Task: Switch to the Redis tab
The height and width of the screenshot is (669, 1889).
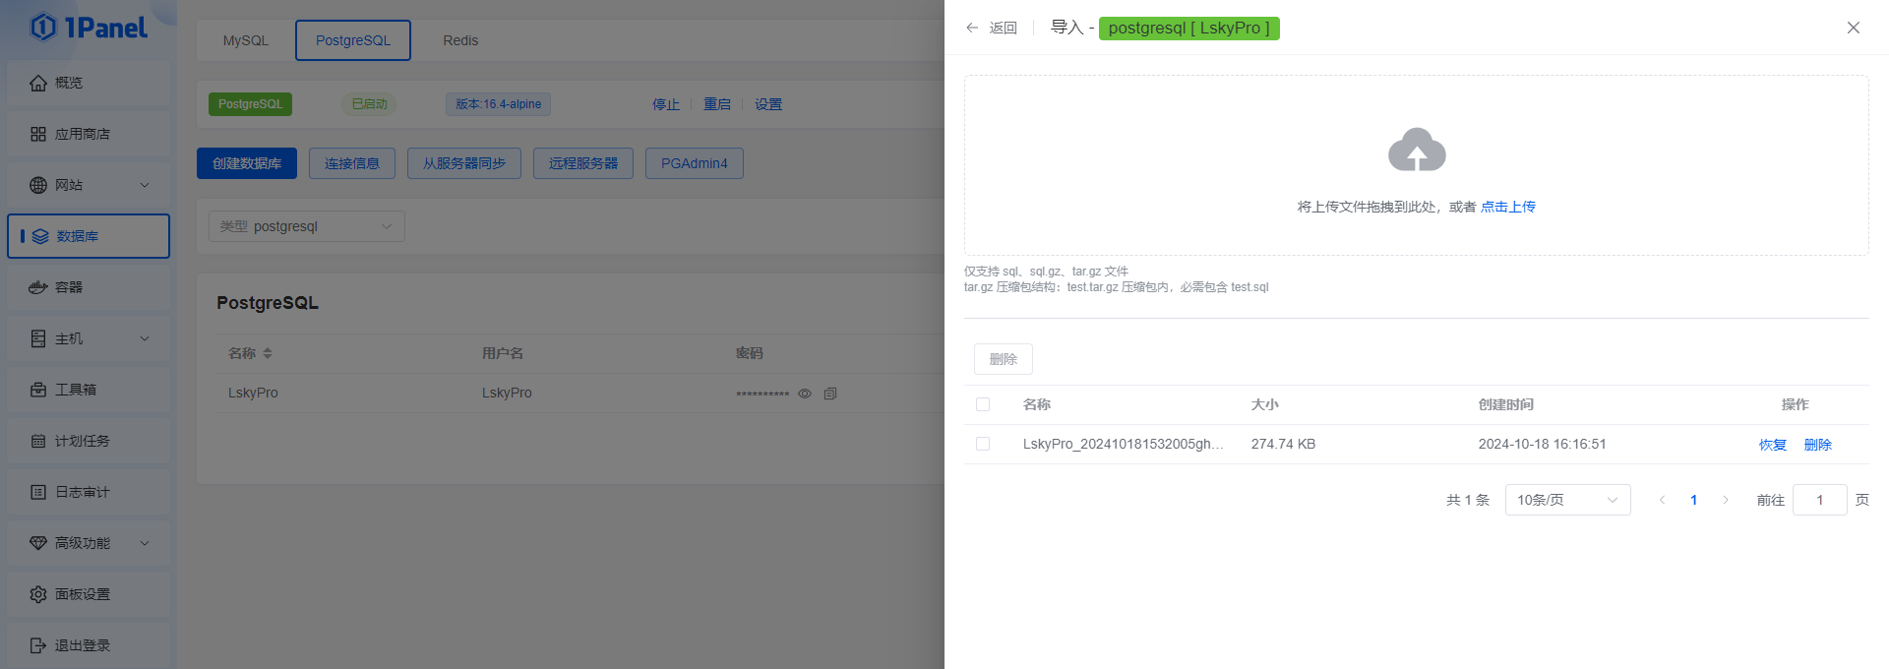Action: (x=460, y=40)
